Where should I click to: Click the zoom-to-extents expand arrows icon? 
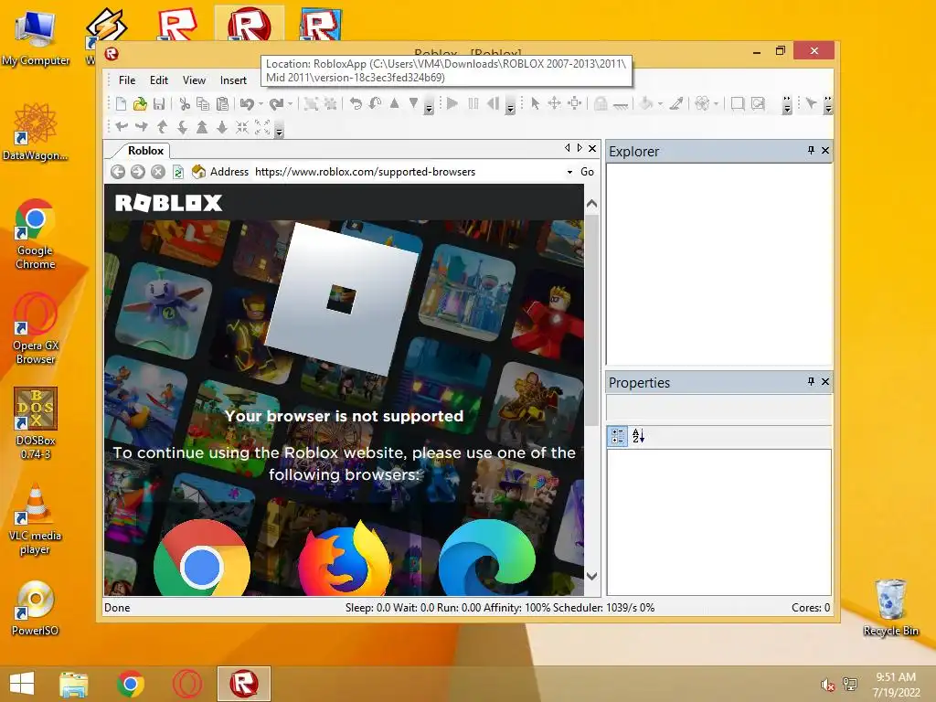click(262, 127)
